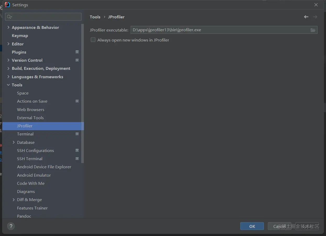
Task: Click the IntelliJ logo in the title bar
Action: tap(7, 5)
